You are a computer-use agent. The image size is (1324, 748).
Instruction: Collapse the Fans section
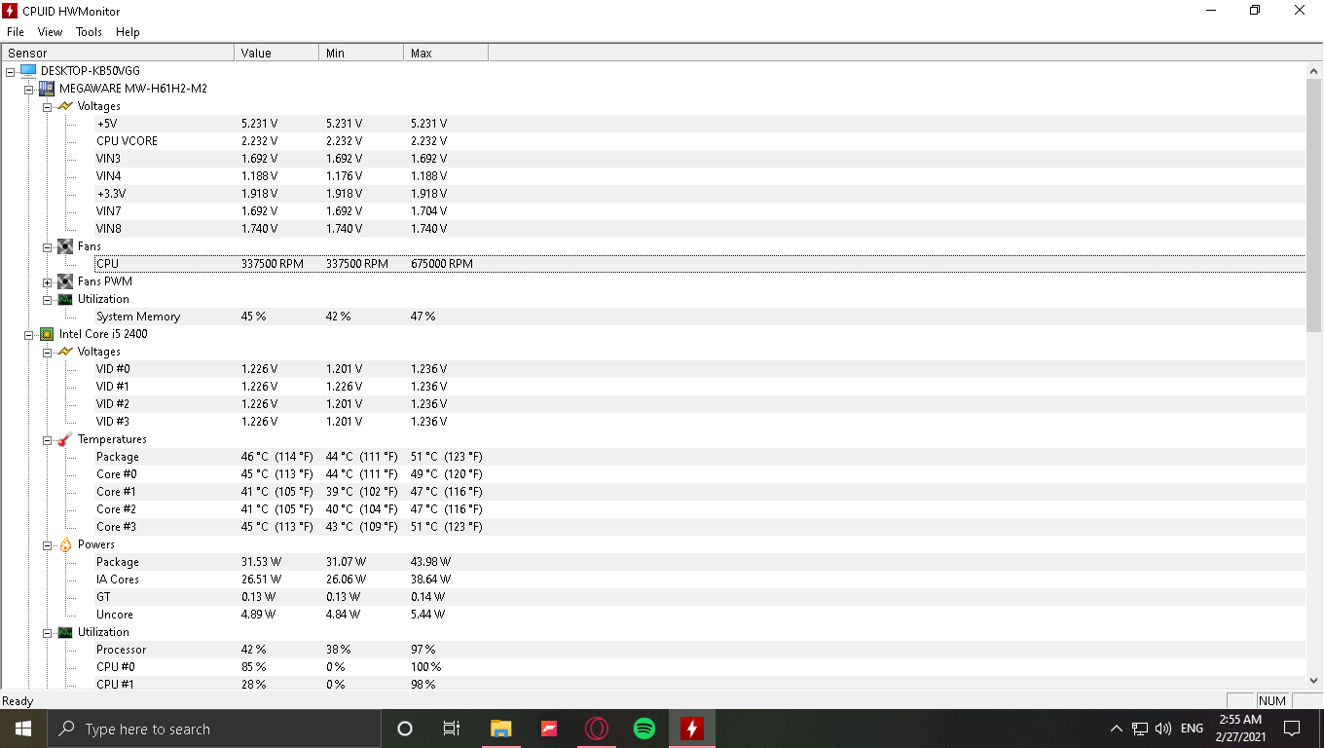click(47, 246)
